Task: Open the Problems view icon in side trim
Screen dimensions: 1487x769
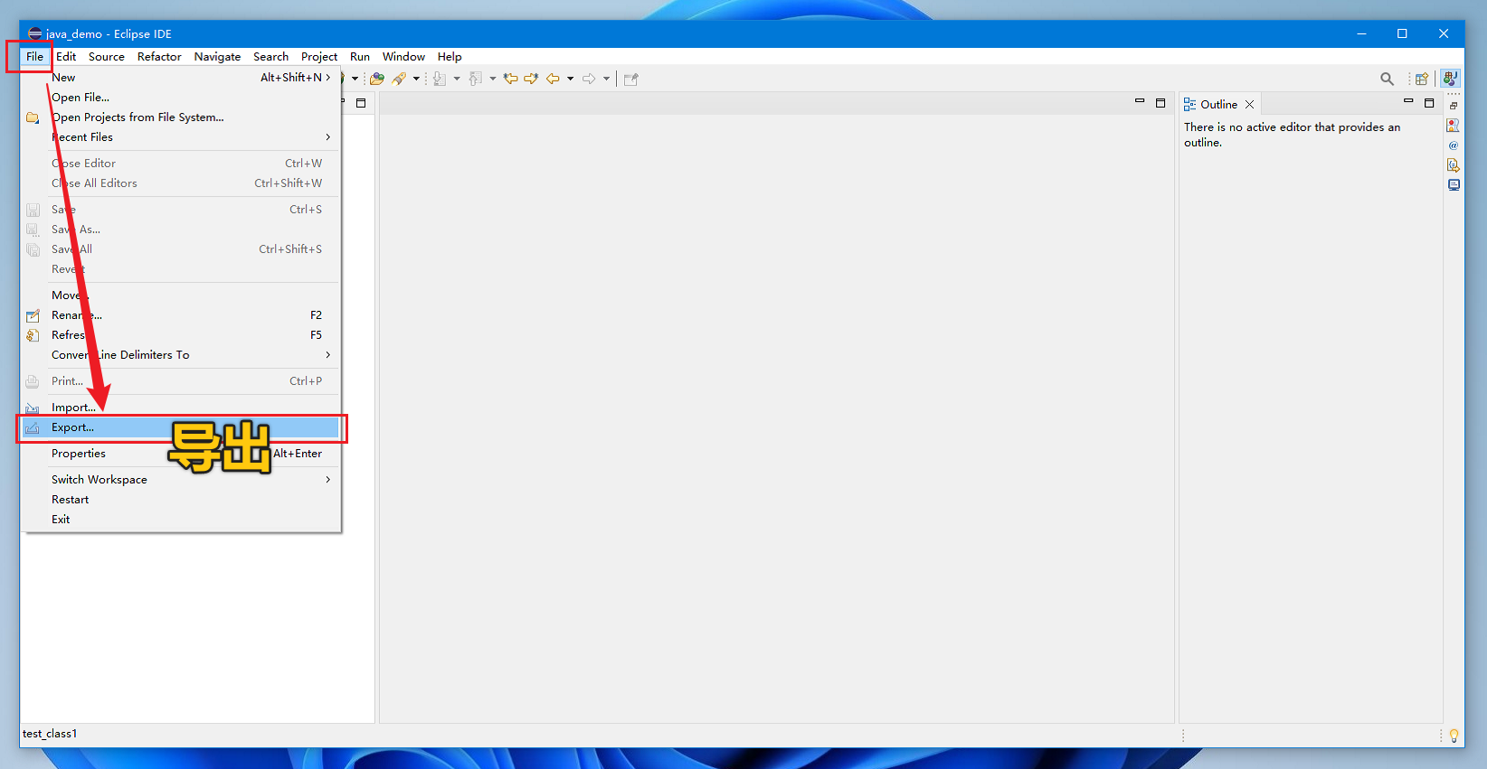Action: point(1454,126)
